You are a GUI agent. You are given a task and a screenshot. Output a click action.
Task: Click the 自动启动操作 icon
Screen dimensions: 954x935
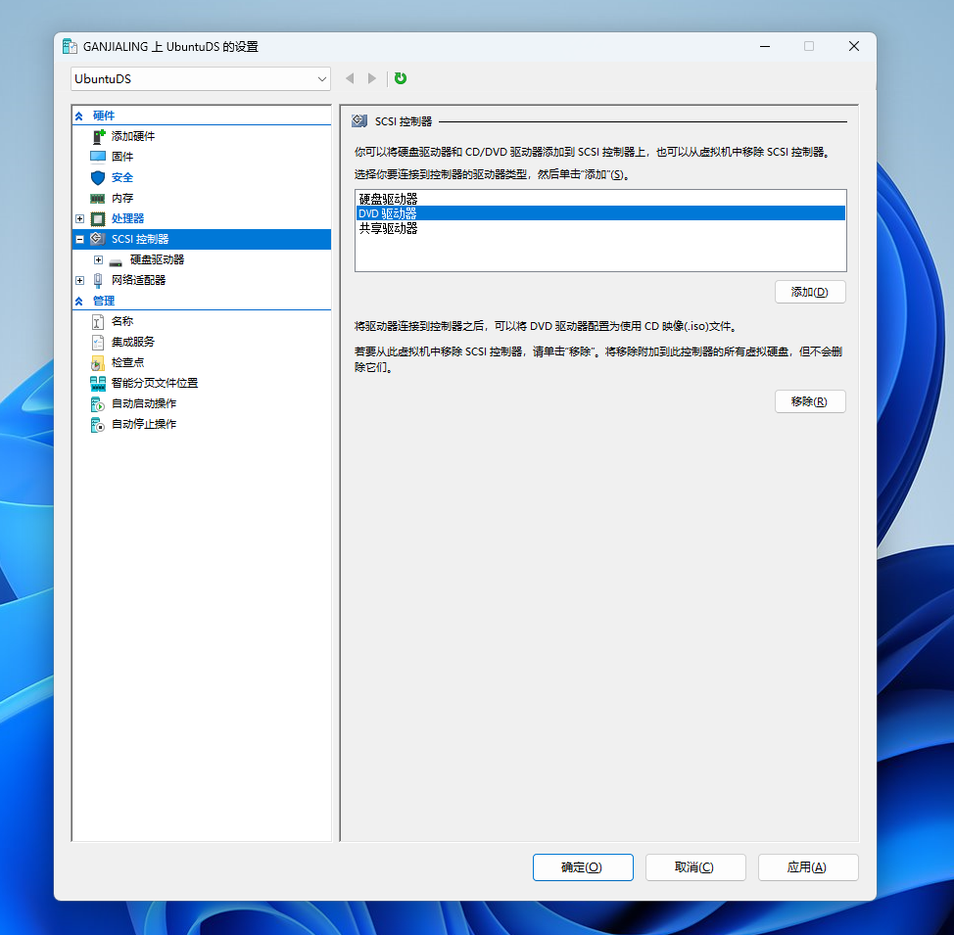97,404
